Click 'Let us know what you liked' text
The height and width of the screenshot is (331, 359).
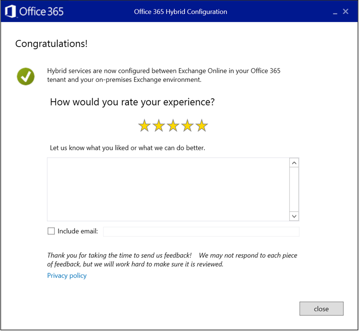tap(128, 148)
